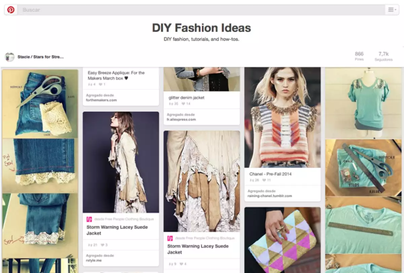View the 7,7k Seguidores tab
The height and width of the screenshot is (273, 404).
click(x=383, y=56)
